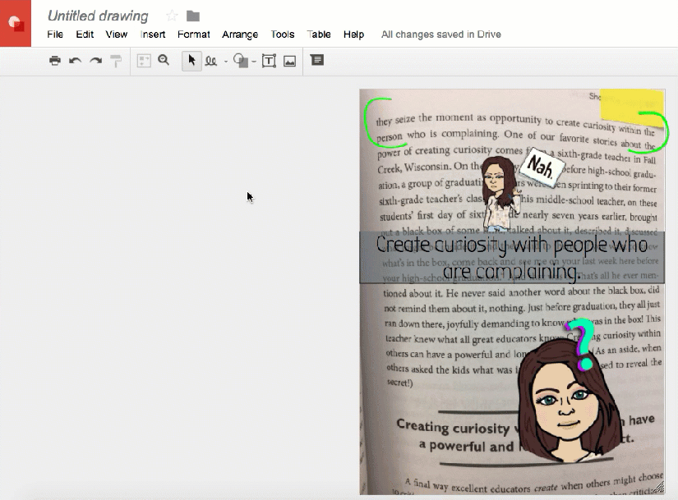Add a comment with Comment icon
The width and height of the screenshot is (678, 500).
(317, 60)
